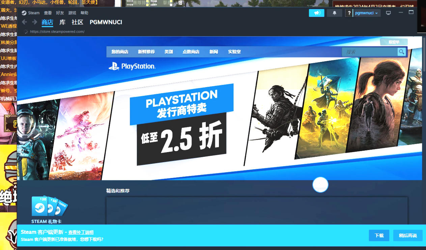Open the notifications bell

[335, 13]
